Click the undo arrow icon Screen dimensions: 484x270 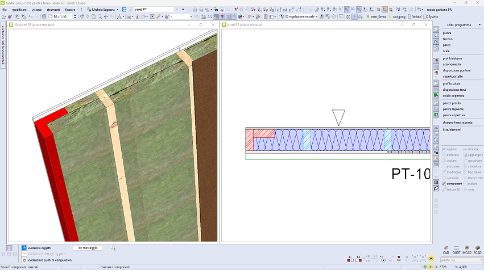(x=30, y=17)
